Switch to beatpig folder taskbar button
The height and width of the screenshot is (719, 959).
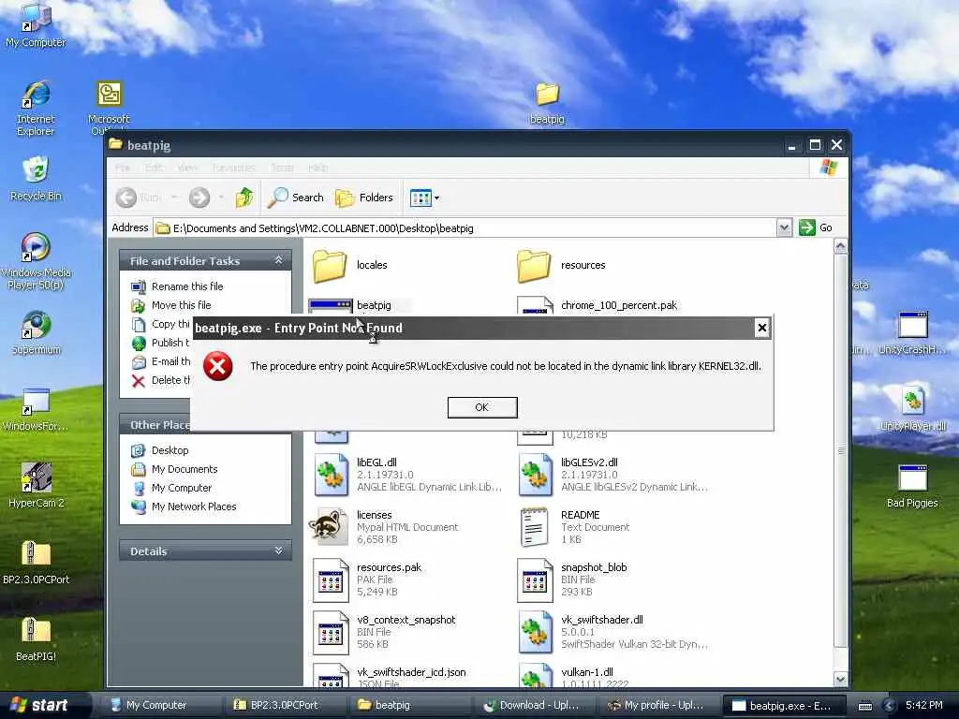coord(410,705)
